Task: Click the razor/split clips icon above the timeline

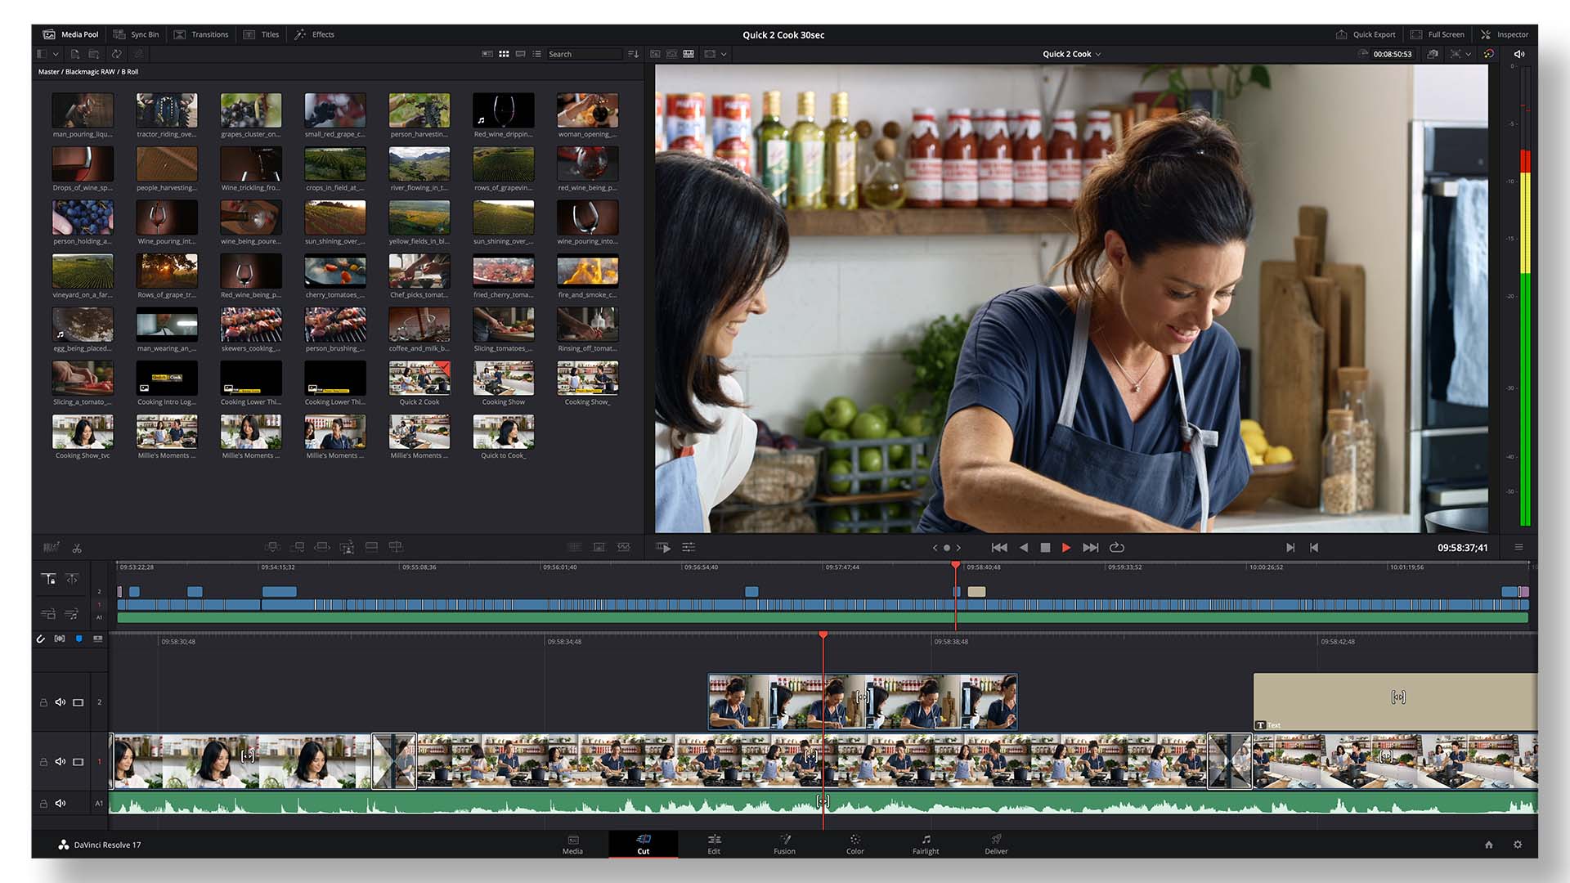Action: tap(77, 547)
